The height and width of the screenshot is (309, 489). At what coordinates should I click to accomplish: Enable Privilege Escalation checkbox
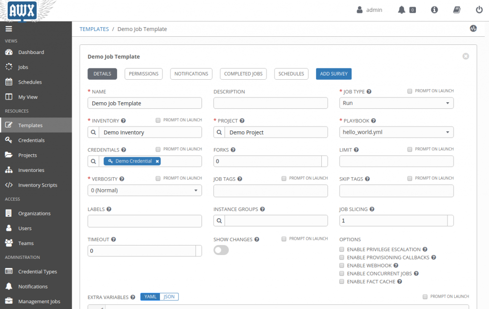coord(342,249)
